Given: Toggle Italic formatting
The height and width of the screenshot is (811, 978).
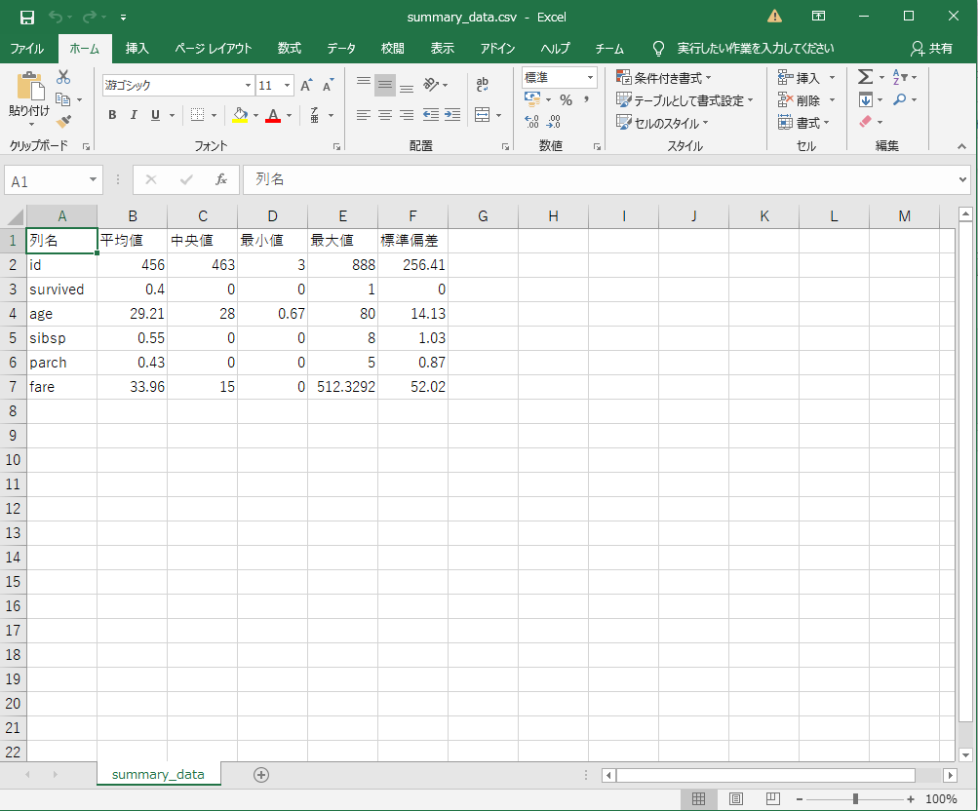Looking at the screenshot, I should (134, 115).
